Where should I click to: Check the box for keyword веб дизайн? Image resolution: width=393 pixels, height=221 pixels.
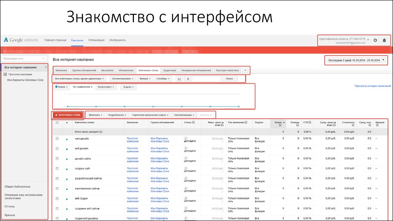57,148
